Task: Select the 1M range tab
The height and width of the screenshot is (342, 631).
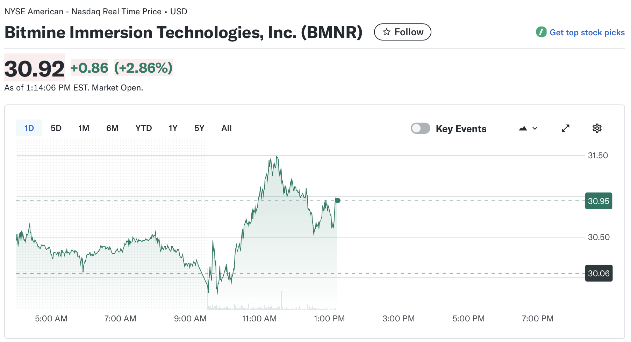Action: (x=84, y=128)
